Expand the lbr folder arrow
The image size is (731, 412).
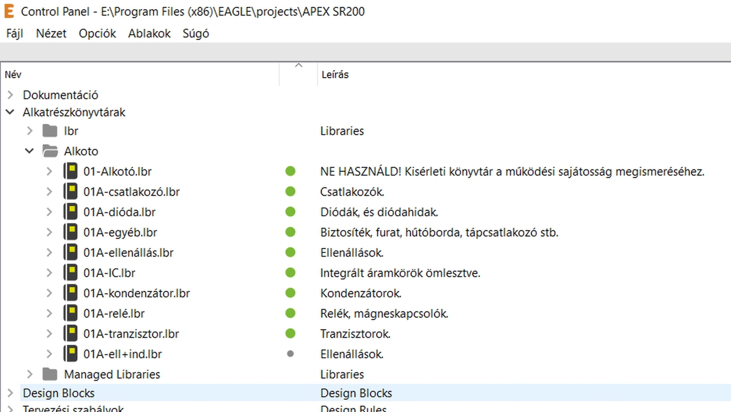point(30,131)
